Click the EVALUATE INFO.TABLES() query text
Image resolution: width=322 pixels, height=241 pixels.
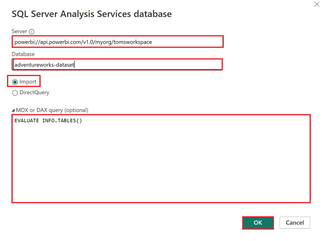click(48, 120)
